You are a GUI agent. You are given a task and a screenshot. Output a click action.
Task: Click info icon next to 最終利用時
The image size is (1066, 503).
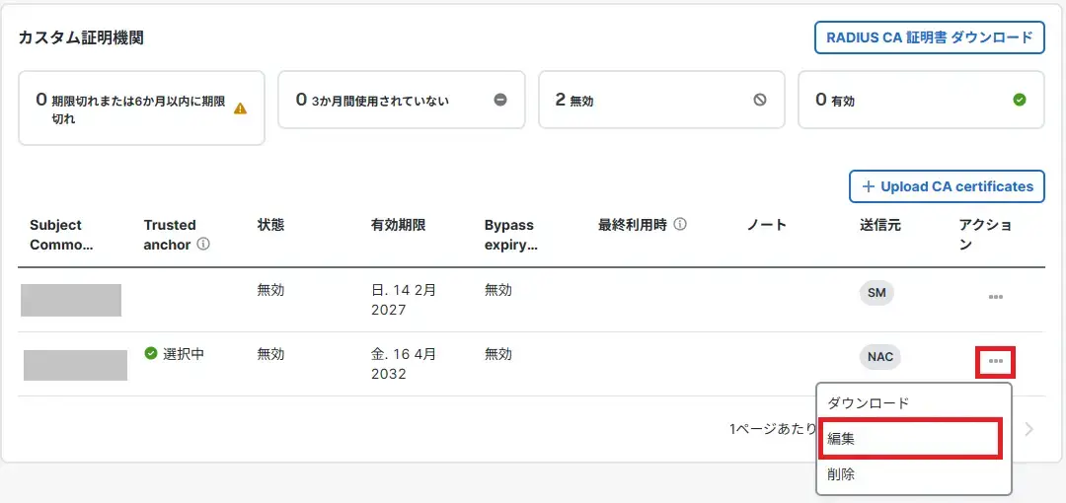pos(680,225)
